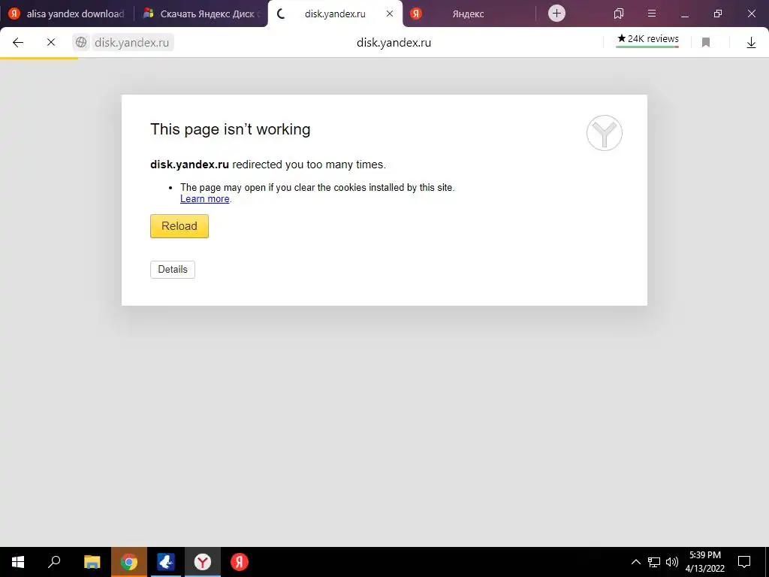This screenshot has height=577, width=769.
Task: Click the yellow Reload button
Action: (179, 226)
